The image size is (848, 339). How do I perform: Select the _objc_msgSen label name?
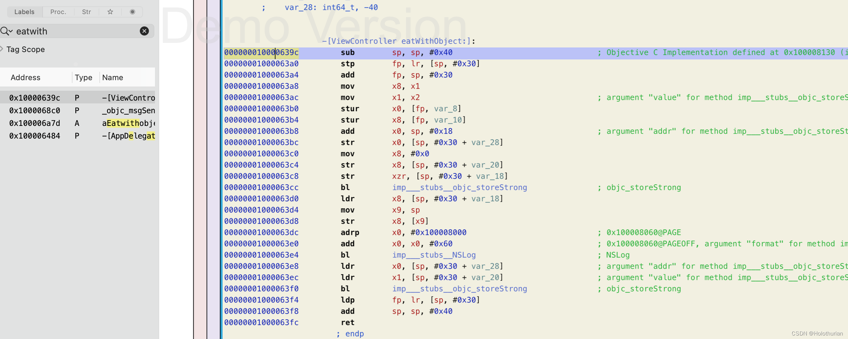tap(129, 110)
